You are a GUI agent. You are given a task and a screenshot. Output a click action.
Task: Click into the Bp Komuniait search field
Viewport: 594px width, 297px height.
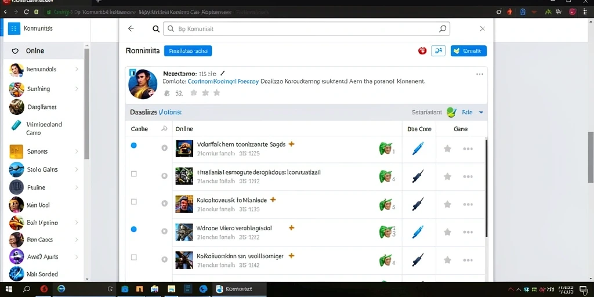click(306, 29)
